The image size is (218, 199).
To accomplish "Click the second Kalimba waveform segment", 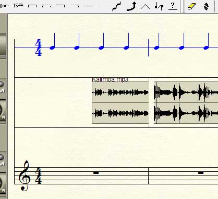I will 186,103.
